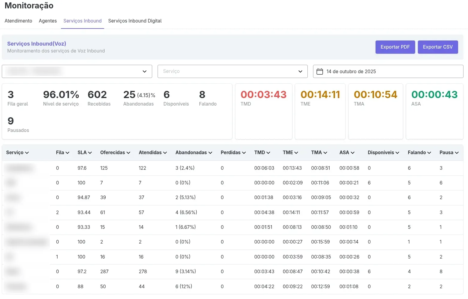
Task: Open the Serviço filter dropdown
Action: click(232, 71)
